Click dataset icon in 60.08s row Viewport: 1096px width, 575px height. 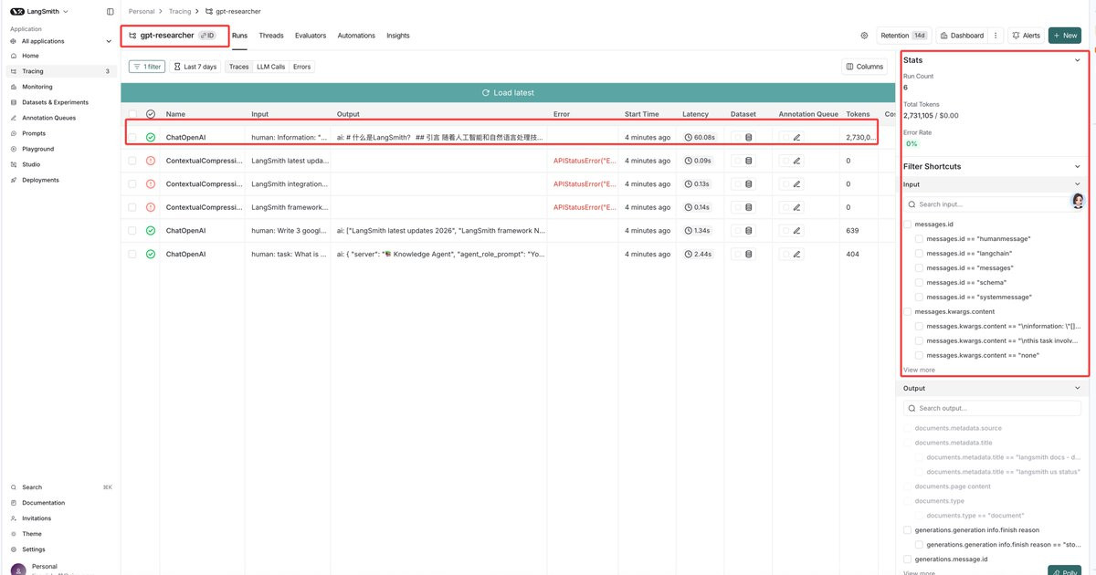click(x=749, y=137)
